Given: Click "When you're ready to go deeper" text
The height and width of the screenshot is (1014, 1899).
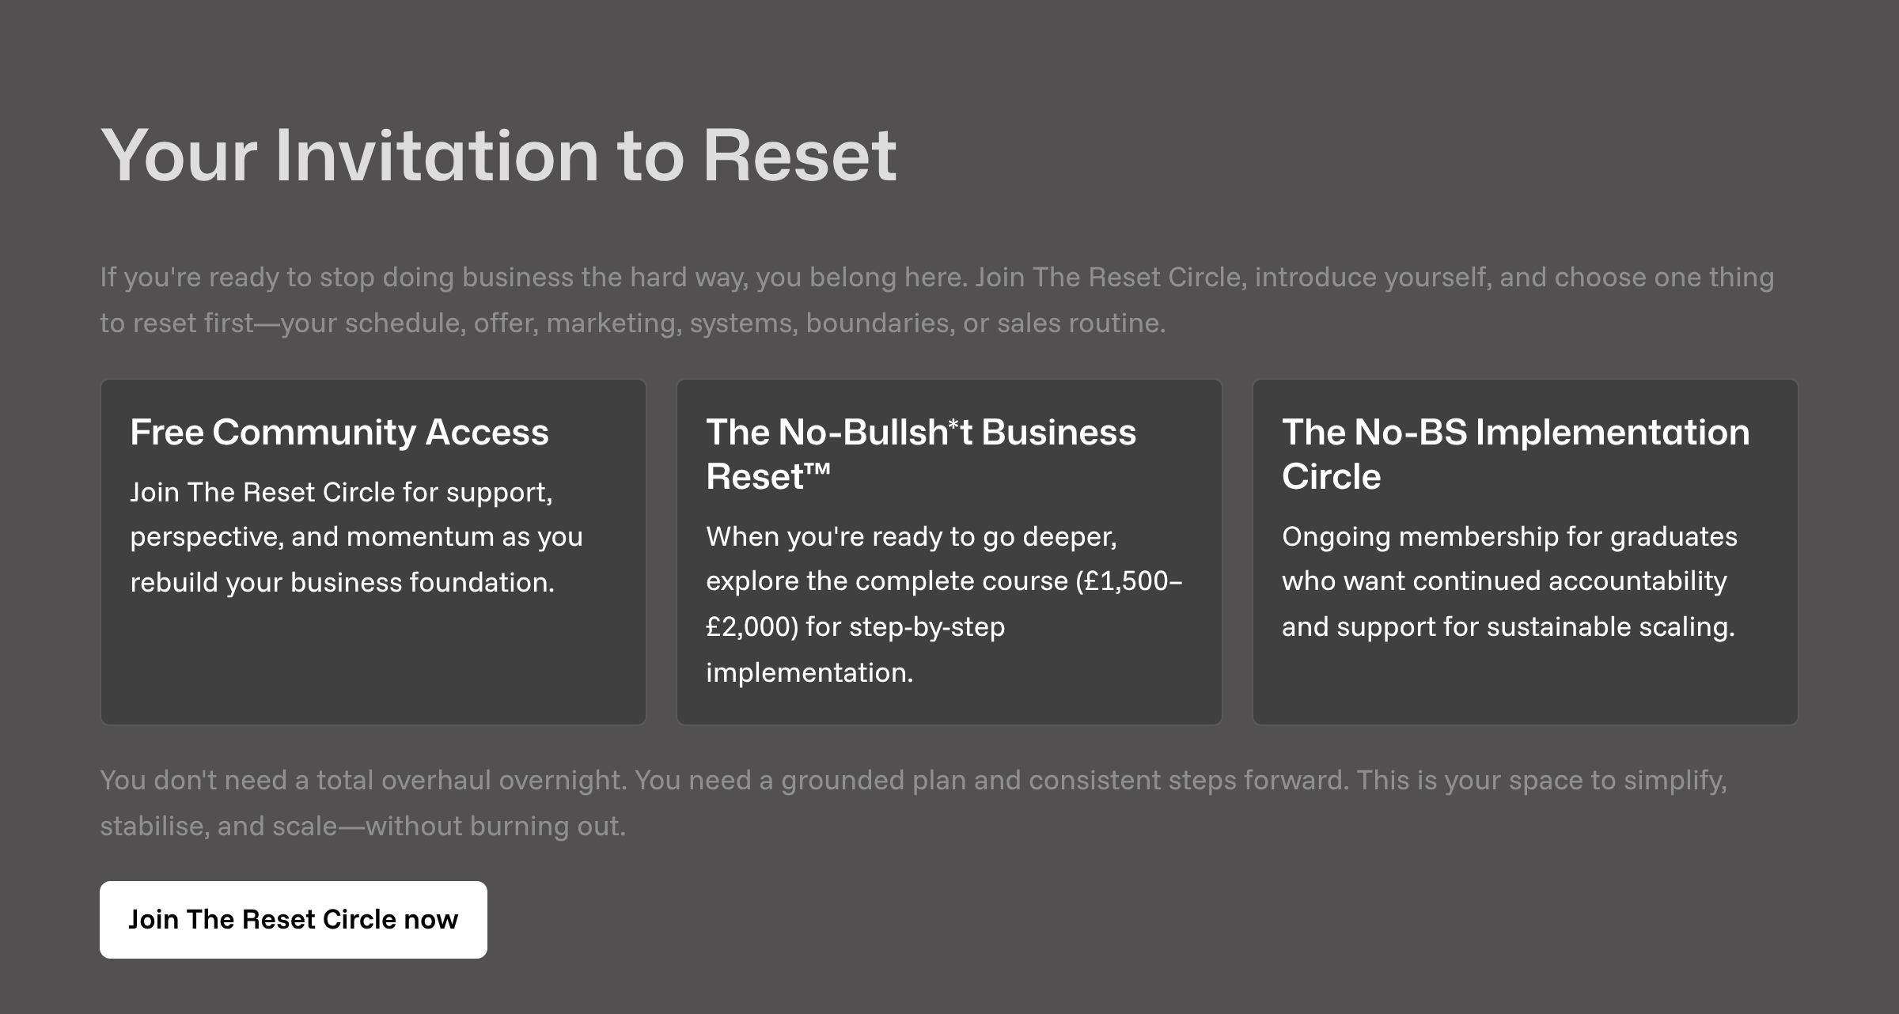Looking at the screenshot, I should pos(911,536).
